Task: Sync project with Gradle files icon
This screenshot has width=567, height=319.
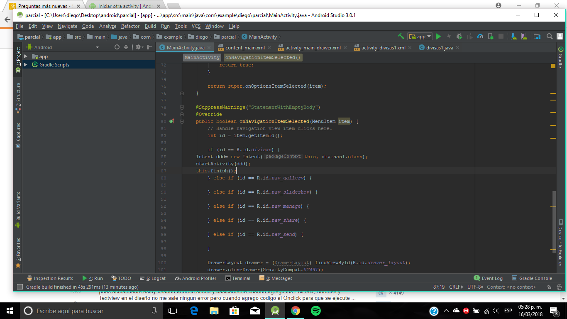Action: point(513,37)
